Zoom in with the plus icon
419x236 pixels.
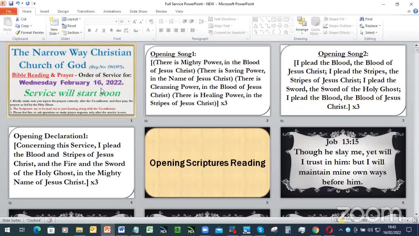pyautogui.click(x=407, y=220)
